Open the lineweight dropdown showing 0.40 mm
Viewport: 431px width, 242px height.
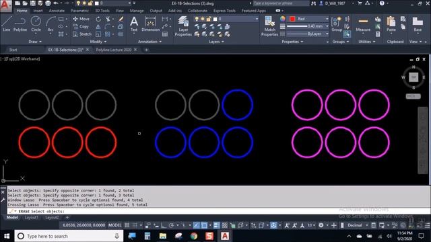click(308, 26)
